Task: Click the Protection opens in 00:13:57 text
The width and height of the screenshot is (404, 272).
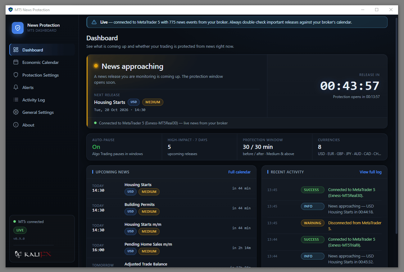Action: [356, 97]
